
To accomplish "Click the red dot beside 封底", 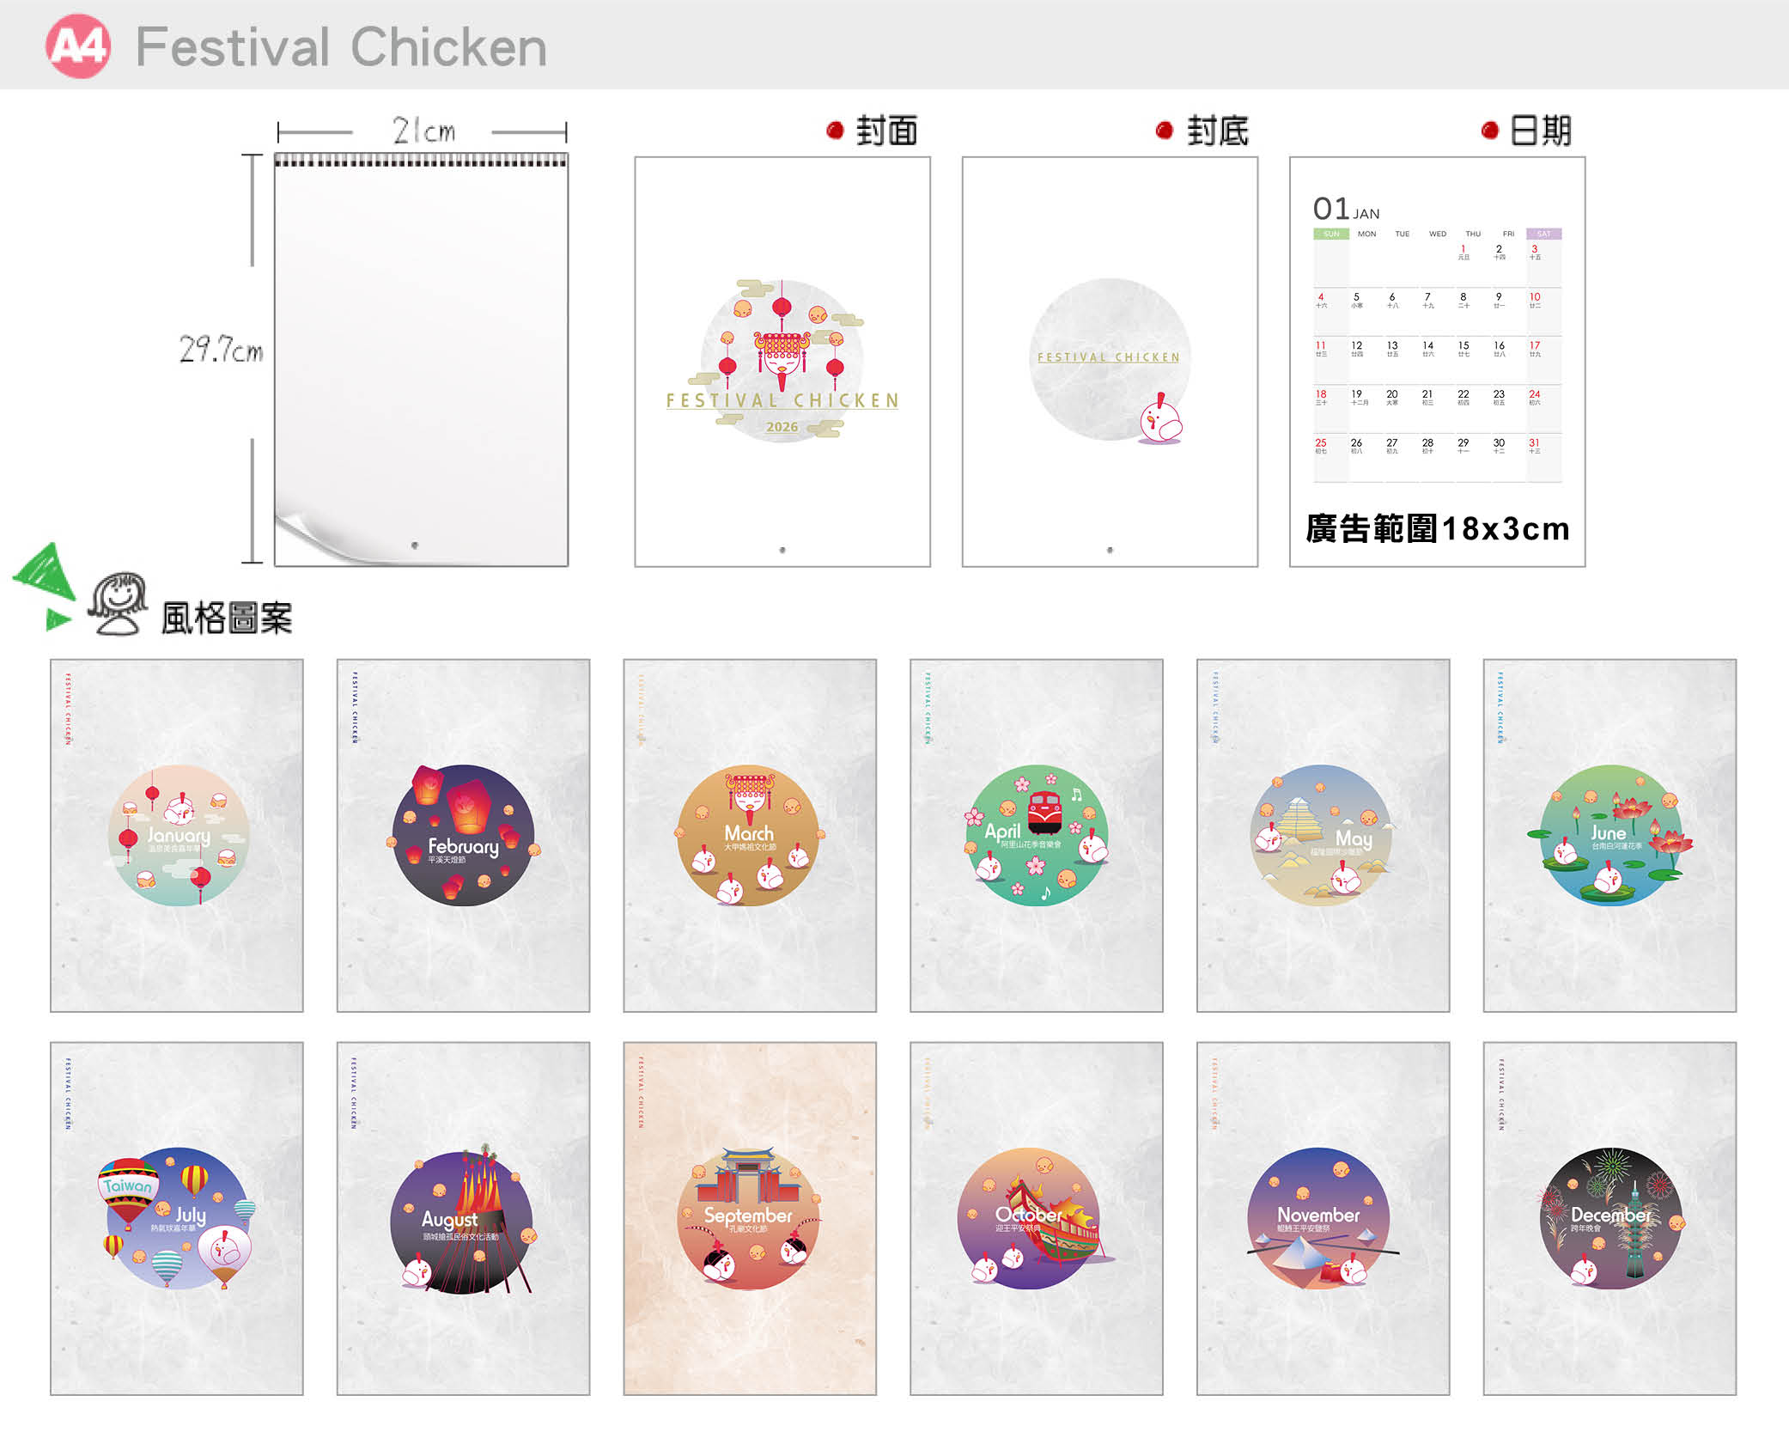I will (x=1165, y=131).
